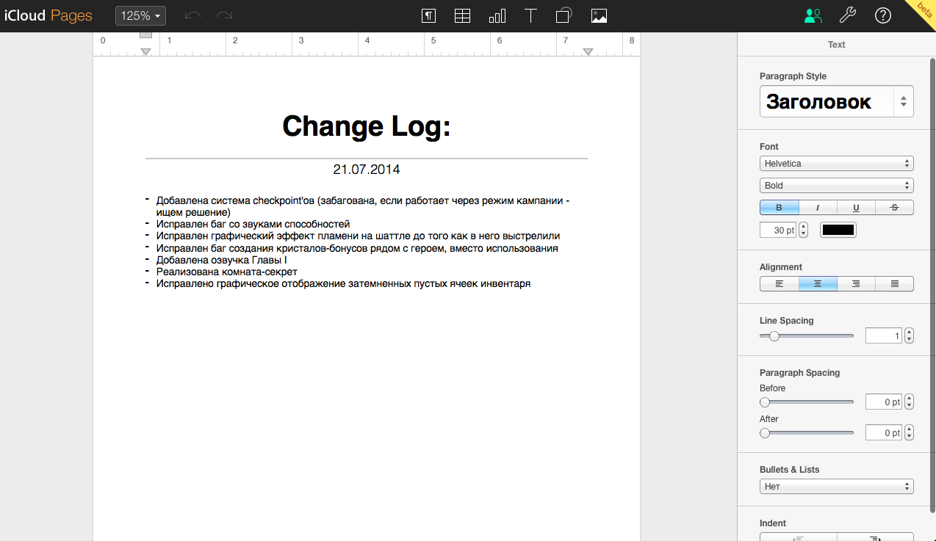The height and width of the screenshot is (541, 936).
Task: Open the Paragraph Style Заголовок selector
Action: pyautogui.click(x=837, y=101)
